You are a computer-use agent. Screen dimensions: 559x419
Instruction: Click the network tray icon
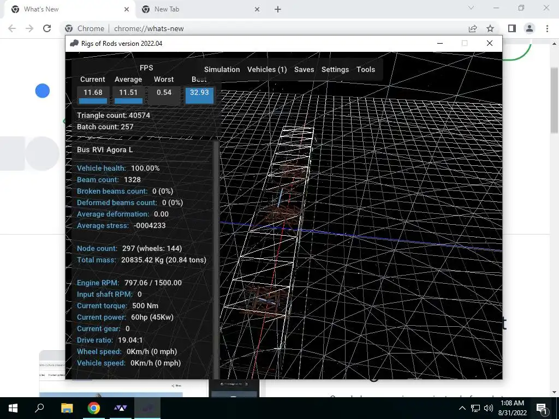(x=475, y=408)
